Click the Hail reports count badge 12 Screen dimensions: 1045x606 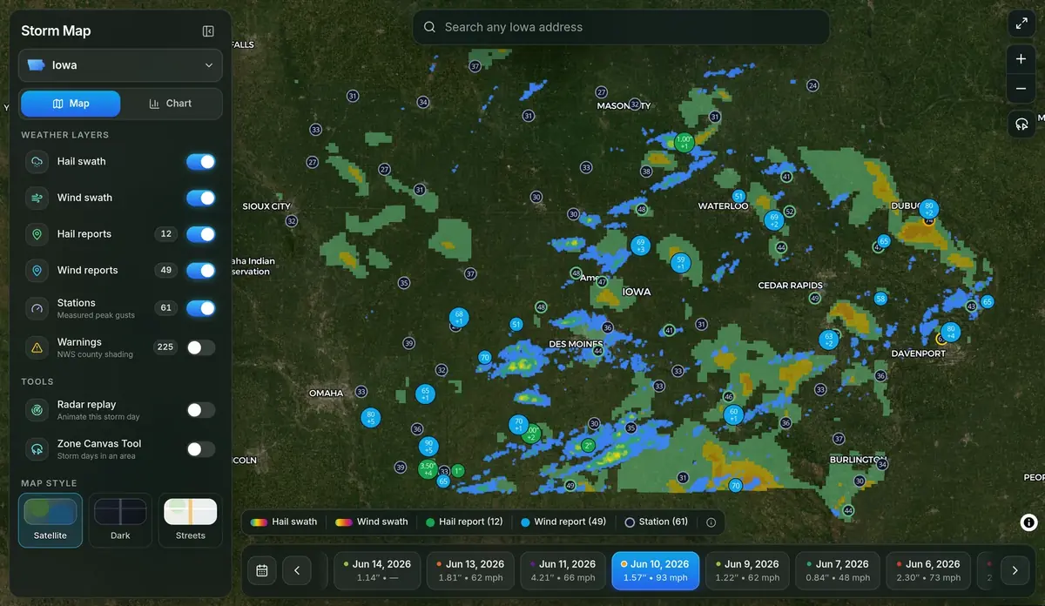click(165, 234)
